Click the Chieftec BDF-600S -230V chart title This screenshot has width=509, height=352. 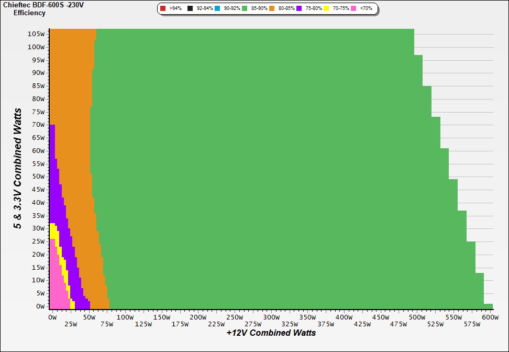43,5
